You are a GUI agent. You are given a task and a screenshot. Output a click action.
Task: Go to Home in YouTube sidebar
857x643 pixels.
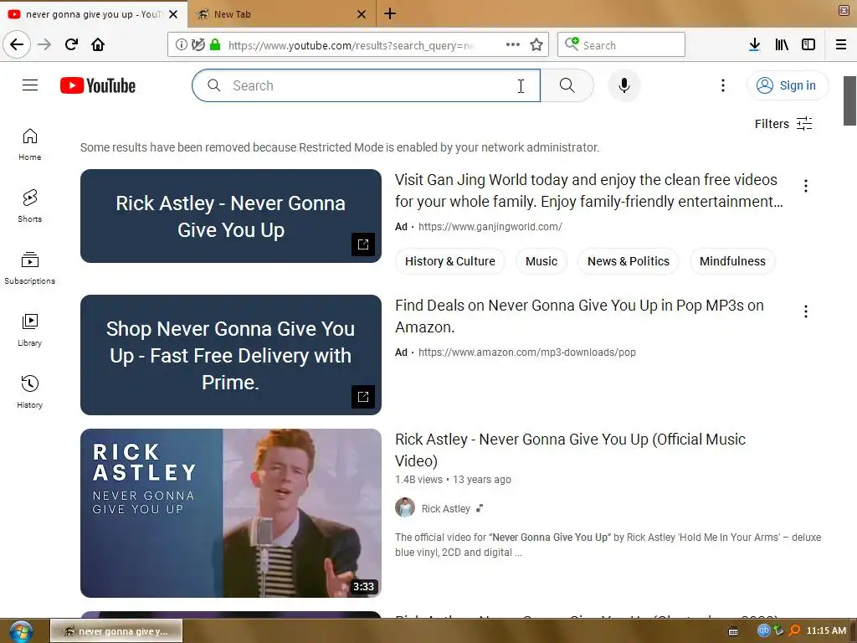[x=30, y=144]
